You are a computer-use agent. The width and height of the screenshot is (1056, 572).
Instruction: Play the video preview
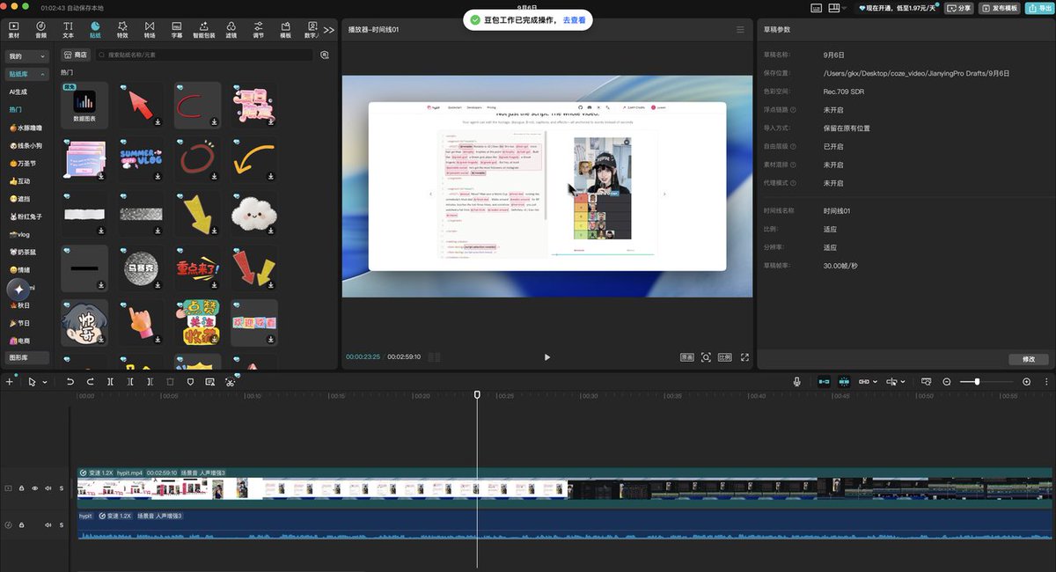point(547,357)
